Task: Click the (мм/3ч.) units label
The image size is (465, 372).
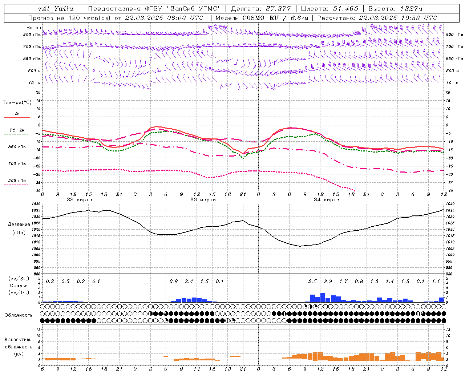Action: click(19, 279)
